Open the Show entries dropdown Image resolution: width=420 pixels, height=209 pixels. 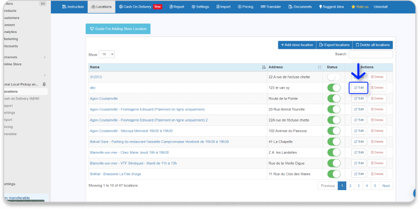click(107, 54)
